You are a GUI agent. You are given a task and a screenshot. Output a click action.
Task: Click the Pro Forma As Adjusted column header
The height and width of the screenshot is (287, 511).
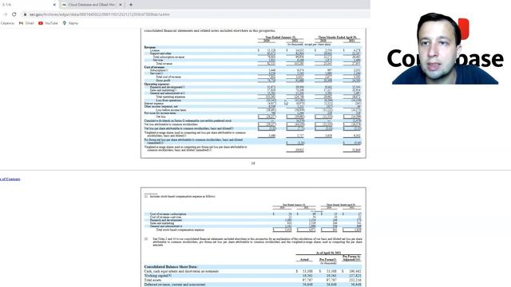(x=351, y=258)
